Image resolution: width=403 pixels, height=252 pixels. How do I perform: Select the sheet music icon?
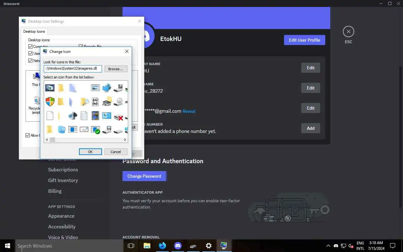coord(95,101)
